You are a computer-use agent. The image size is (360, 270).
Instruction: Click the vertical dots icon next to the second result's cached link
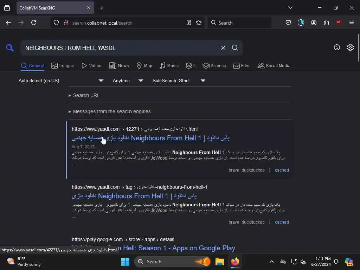(x=270, y=222)
